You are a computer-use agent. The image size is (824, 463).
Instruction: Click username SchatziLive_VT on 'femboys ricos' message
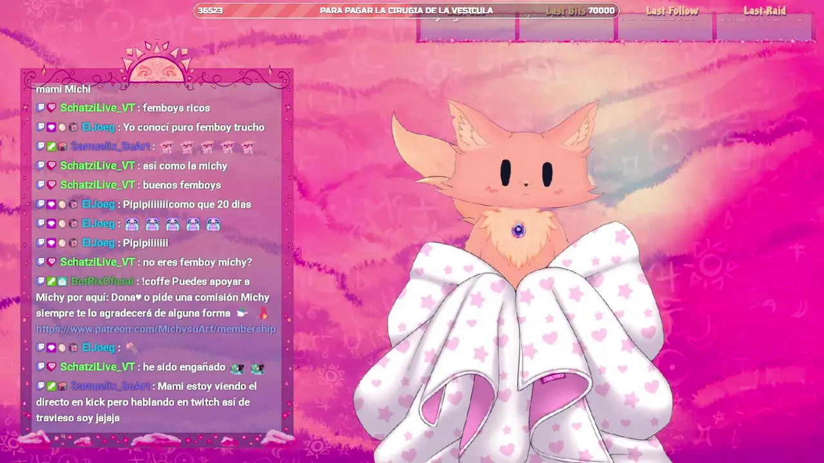pyautogui.click(x=98, y=108)
